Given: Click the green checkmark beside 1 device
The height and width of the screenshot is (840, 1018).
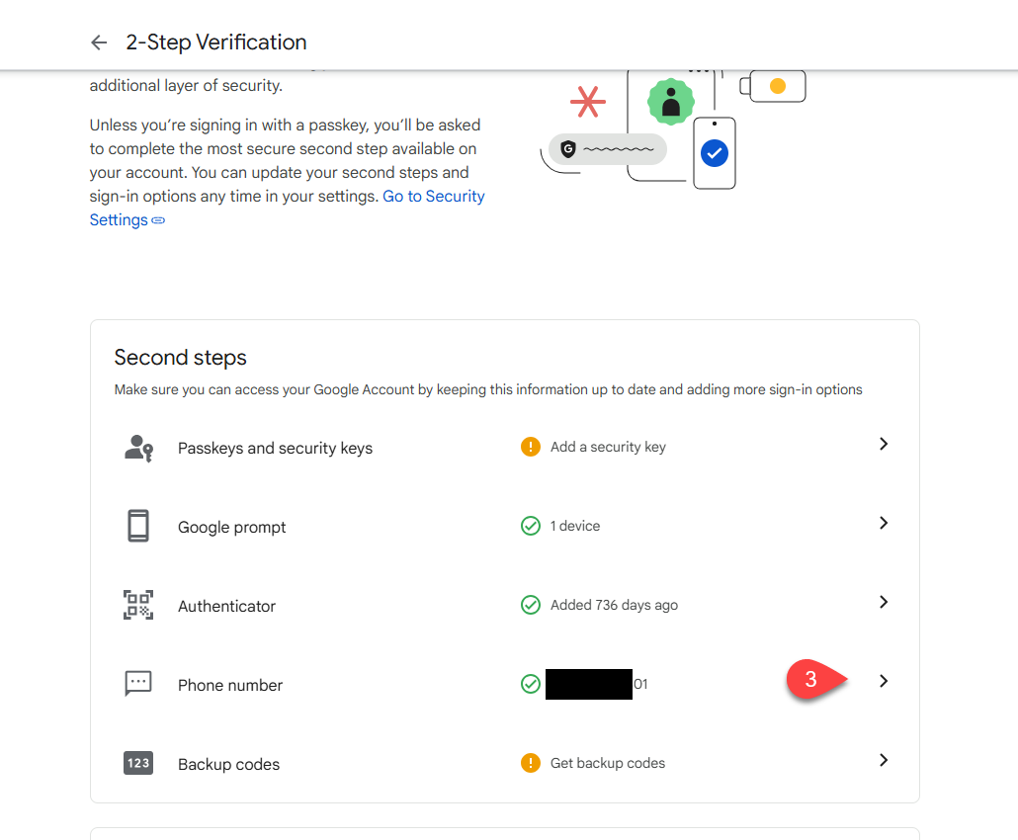Looking at the screenshot, I should pos(531,526).
